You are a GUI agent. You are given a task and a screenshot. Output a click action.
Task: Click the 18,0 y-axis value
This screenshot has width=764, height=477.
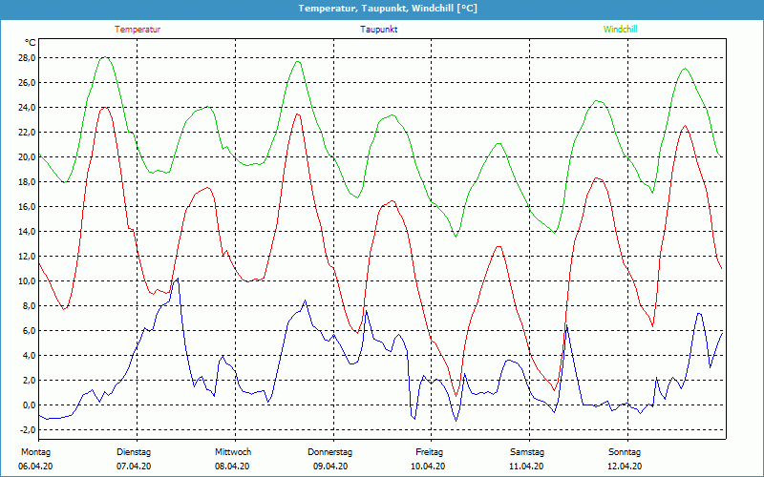26,182
